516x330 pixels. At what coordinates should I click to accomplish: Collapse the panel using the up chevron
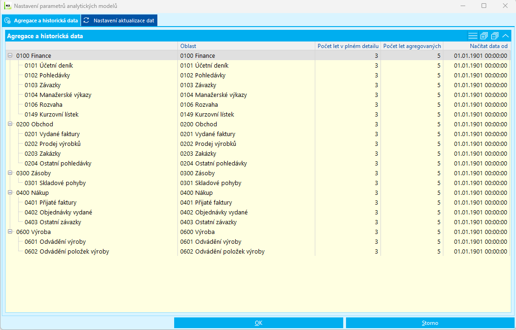pos(505,36)
